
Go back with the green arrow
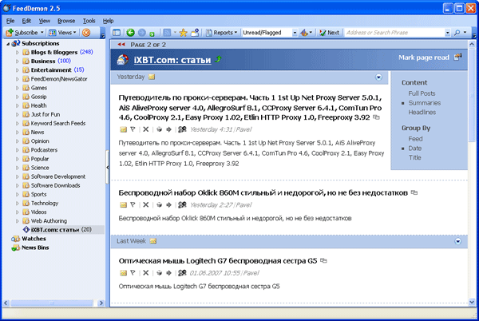(130, 33)
